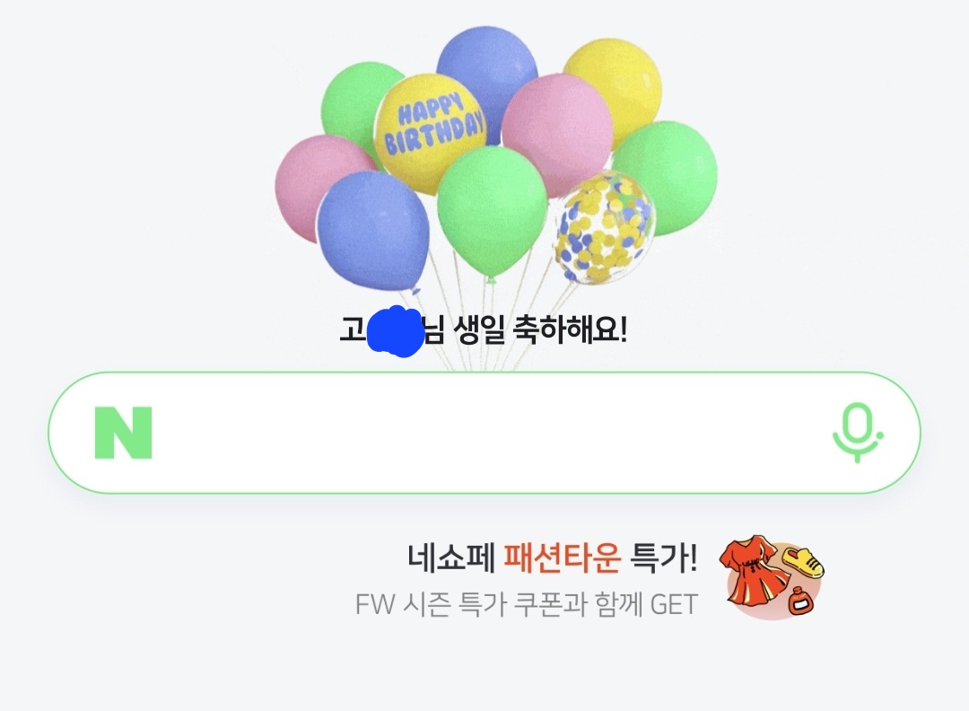This screenshot has height=711, width=969.
Task: Select the orange 패션타운 text
Action: (x=562, y=557)
